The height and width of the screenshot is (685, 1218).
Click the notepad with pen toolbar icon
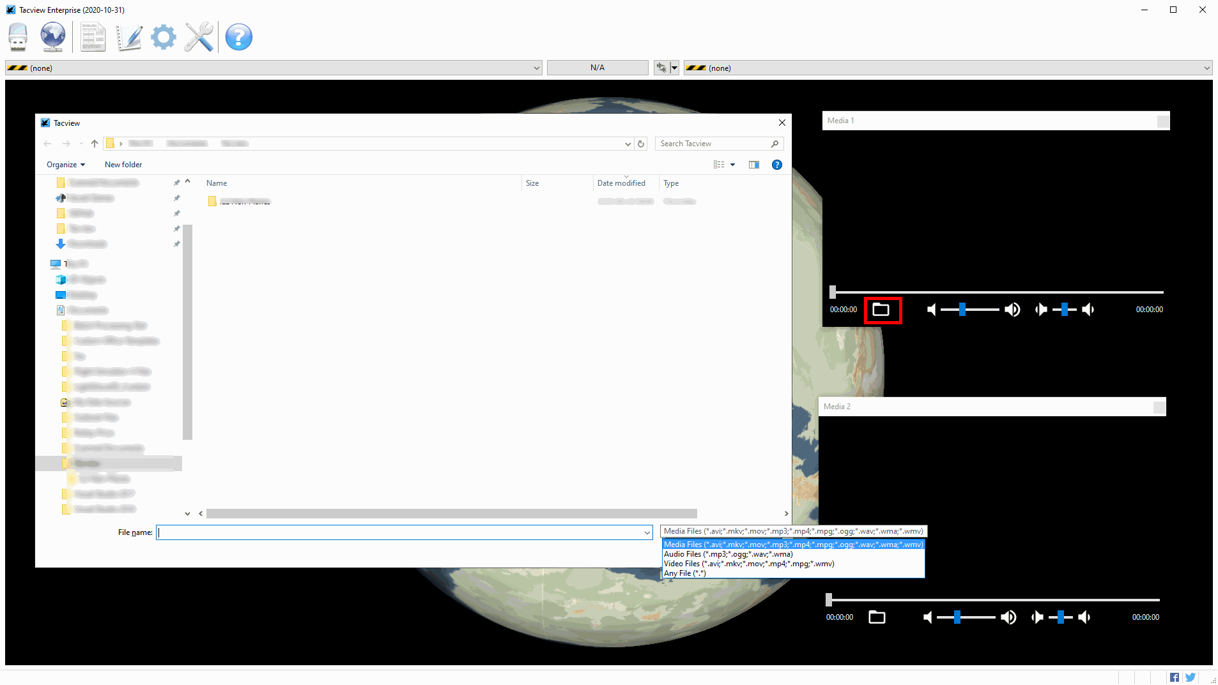click(128, 37)
